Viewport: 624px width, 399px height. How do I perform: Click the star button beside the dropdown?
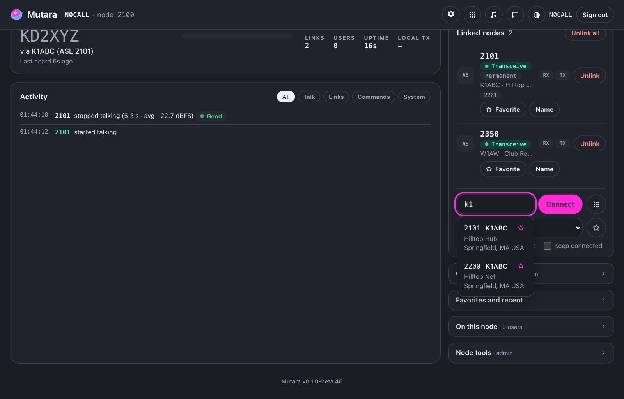(596, 228)
